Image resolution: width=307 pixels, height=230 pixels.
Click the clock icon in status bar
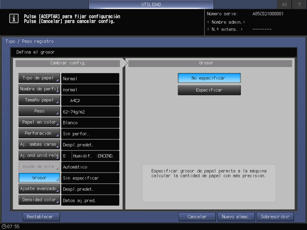point(4,226)
